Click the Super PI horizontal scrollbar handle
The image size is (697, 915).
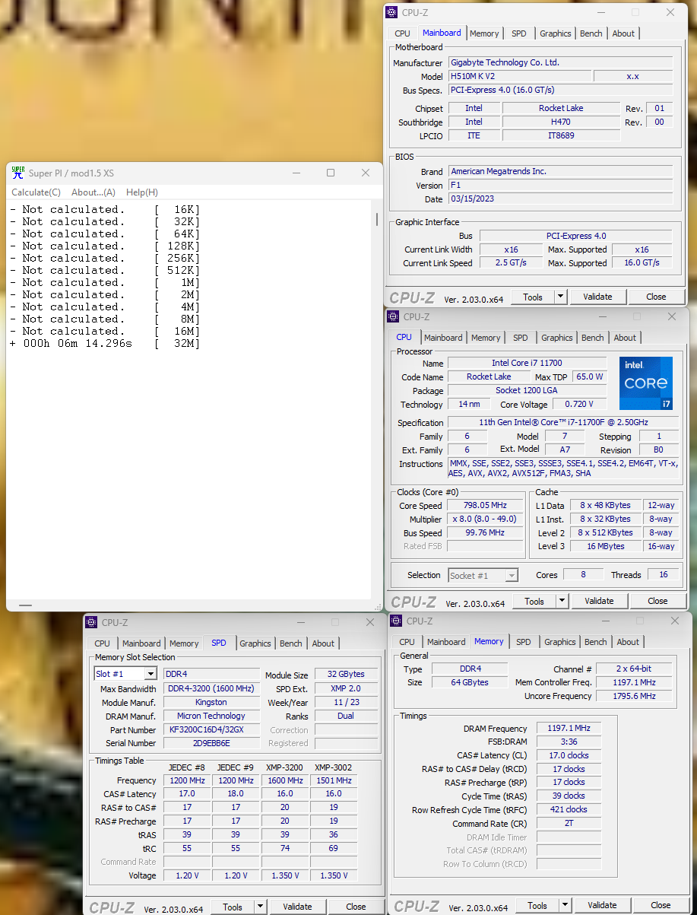click(x=25, y=605)
